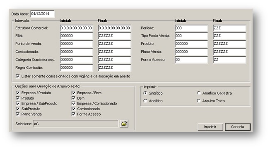Edit Período initial field

point(191,28)
